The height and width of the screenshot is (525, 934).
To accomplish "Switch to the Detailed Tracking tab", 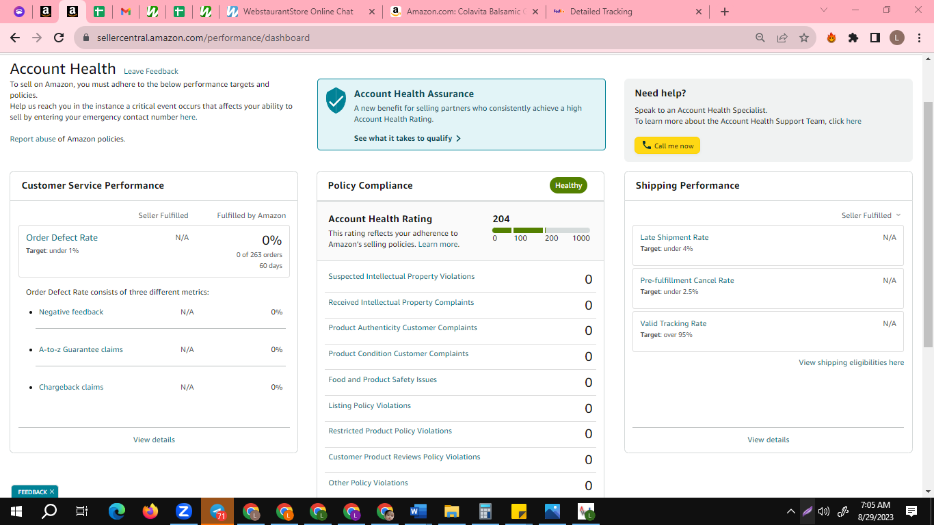I will coord(628,12).
